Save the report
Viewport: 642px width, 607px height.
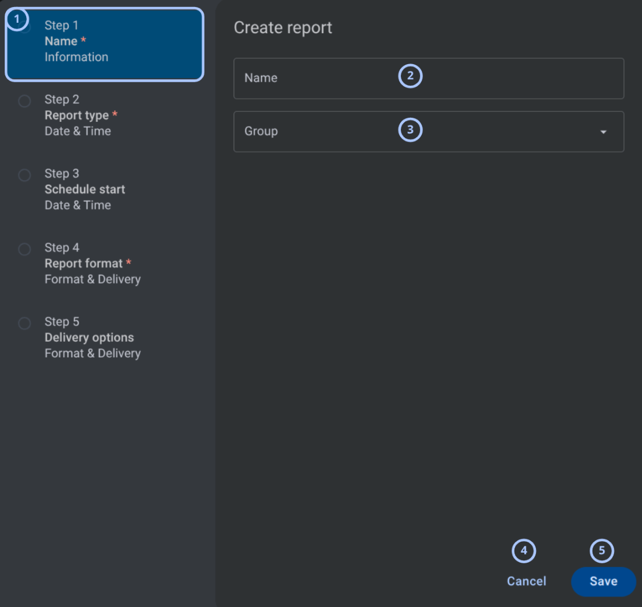point(604,581)
